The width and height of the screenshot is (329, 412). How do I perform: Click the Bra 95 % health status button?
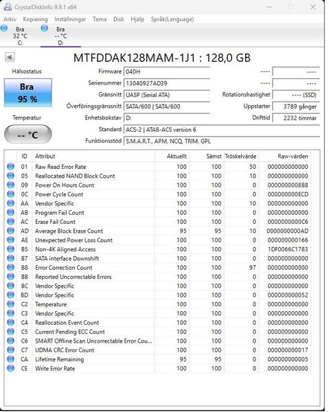pyautogui.click(x=28, y=93)
